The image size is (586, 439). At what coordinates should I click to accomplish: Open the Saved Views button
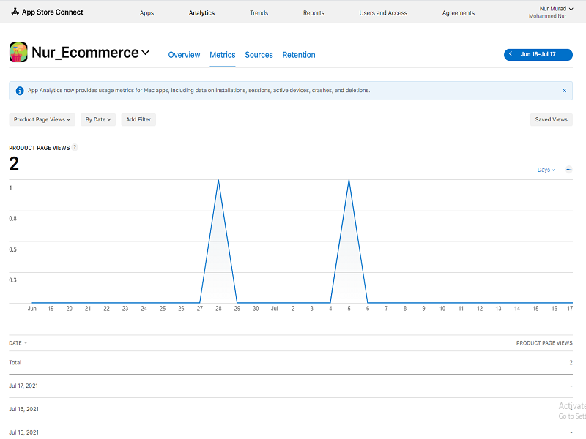(551, 119)
